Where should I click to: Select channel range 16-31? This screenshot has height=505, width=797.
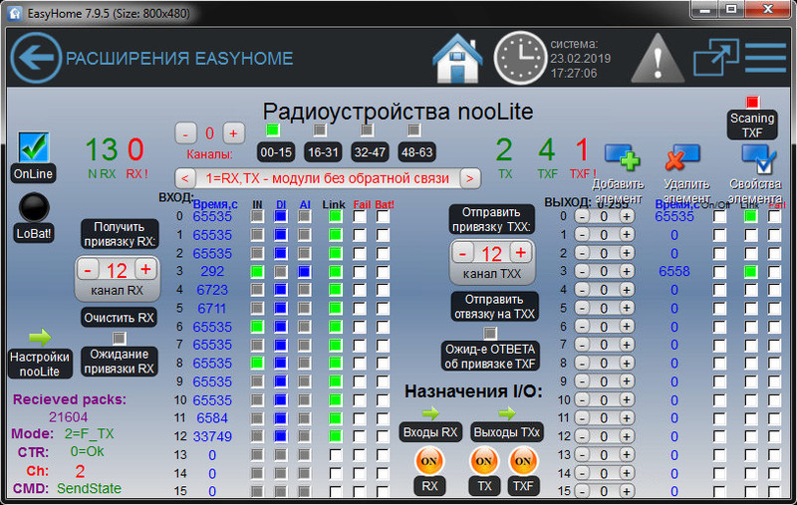323,152
